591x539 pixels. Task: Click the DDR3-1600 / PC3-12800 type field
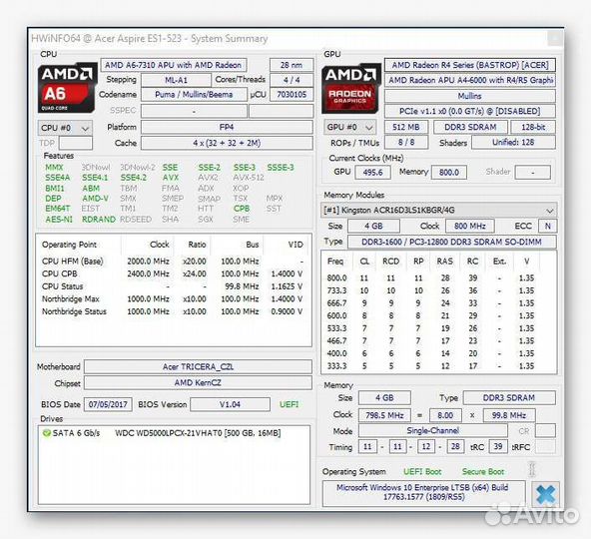(451, 242)
